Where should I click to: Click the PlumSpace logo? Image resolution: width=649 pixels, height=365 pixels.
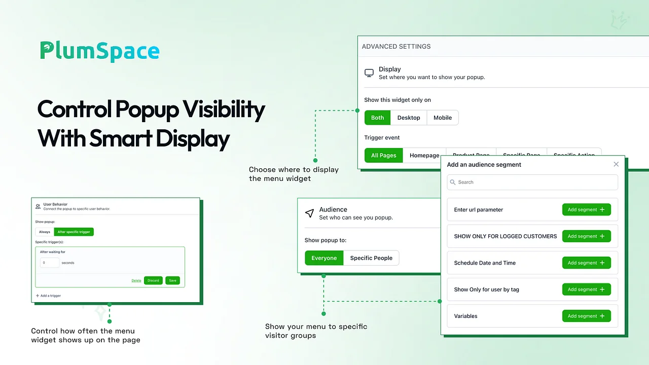click(x=100, y=51)
